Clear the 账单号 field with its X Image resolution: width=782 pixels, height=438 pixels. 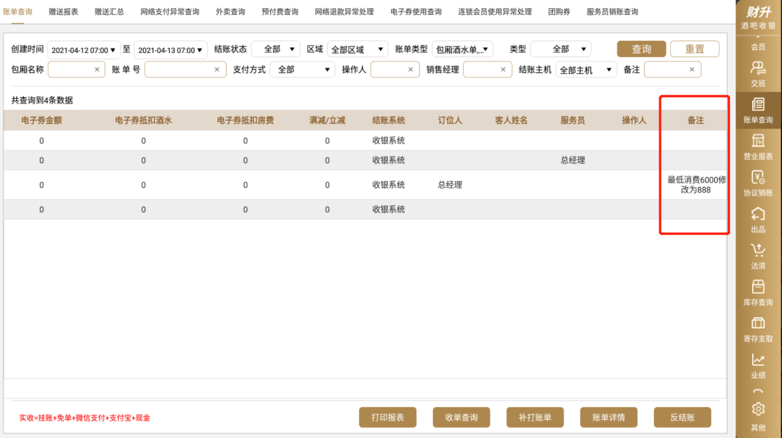(217, 69)
